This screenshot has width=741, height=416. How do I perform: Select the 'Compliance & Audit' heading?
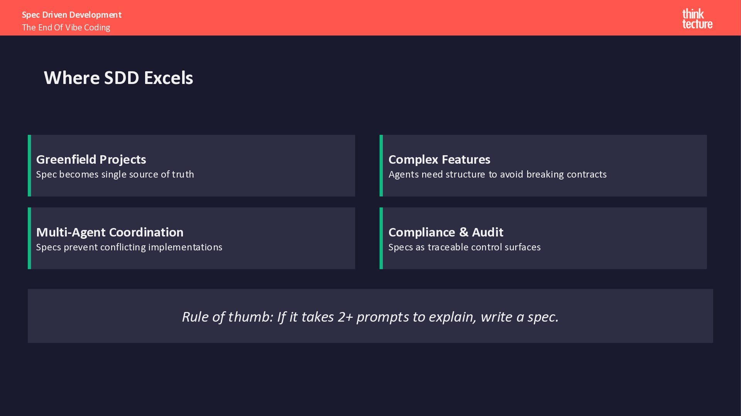[x=446, y=232]
